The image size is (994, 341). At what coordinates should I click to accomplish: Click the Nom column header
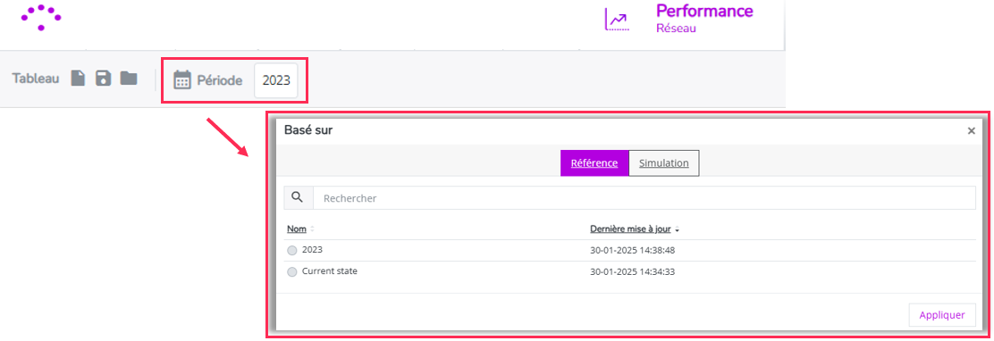coord(297,229)
